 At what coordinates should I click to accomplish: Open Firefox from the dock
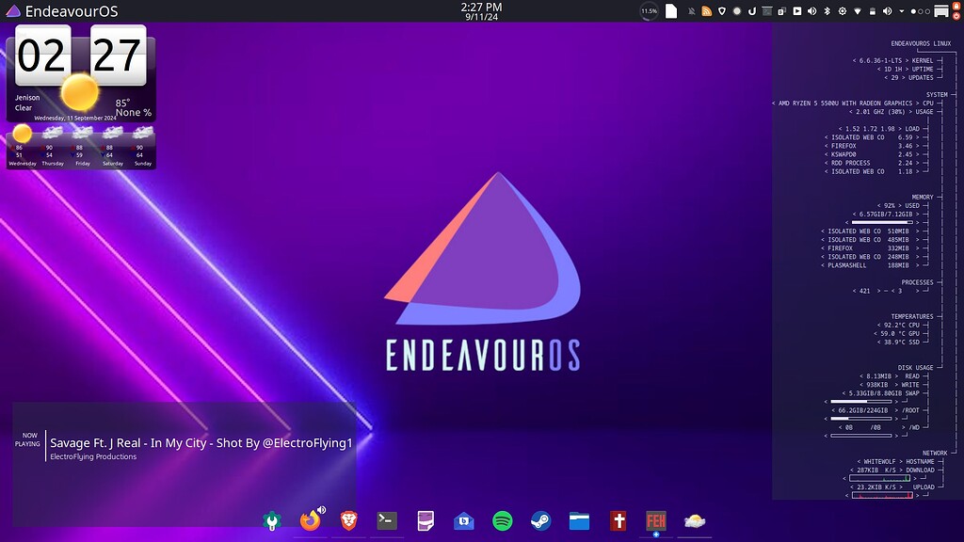[311, 520]
